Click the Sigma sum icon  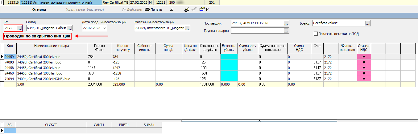tap(172, 10)
